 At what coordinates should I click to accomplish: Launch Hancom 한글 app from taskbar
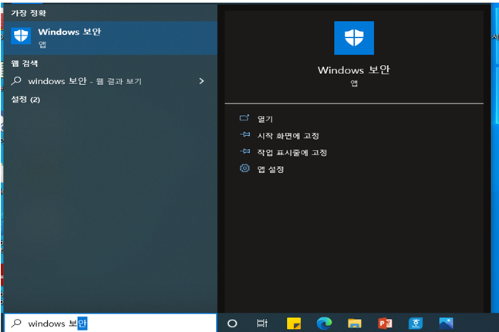pos(416,324)
